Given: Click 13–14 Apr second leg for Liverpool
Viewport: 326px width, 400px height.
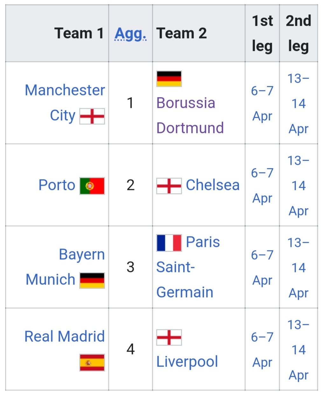Looking at the screenshot, I should coord(298,350).
